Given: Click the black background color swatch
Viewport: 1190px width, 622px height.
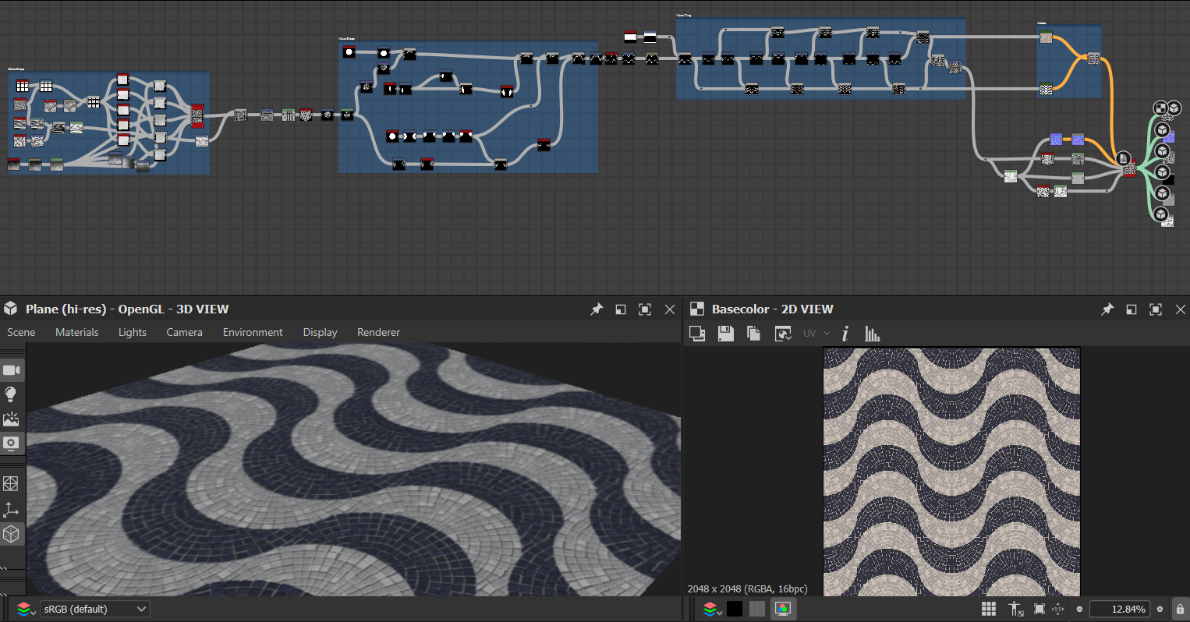Looking at the screenshot, I should click(735, 609).
